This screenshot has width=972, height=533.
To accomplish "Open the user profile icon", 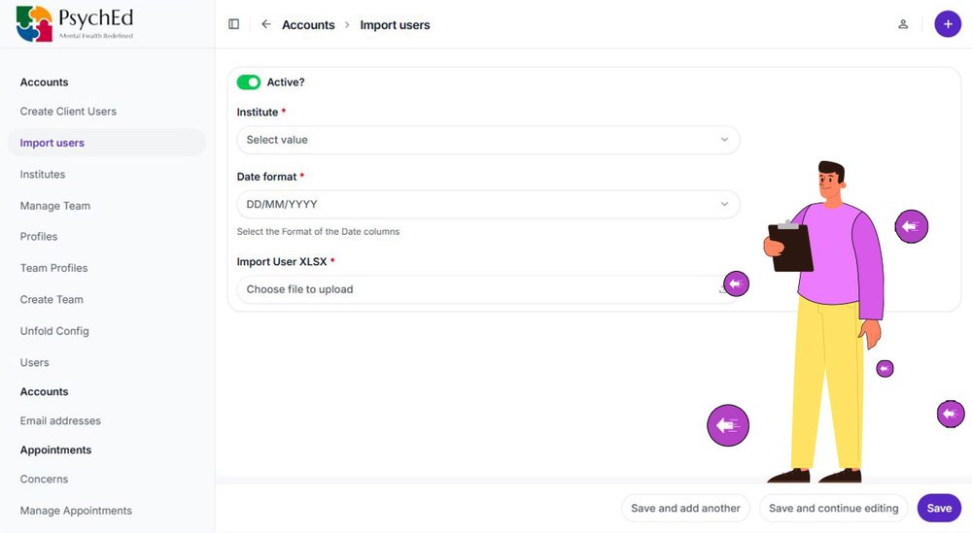I will [903, 24].
